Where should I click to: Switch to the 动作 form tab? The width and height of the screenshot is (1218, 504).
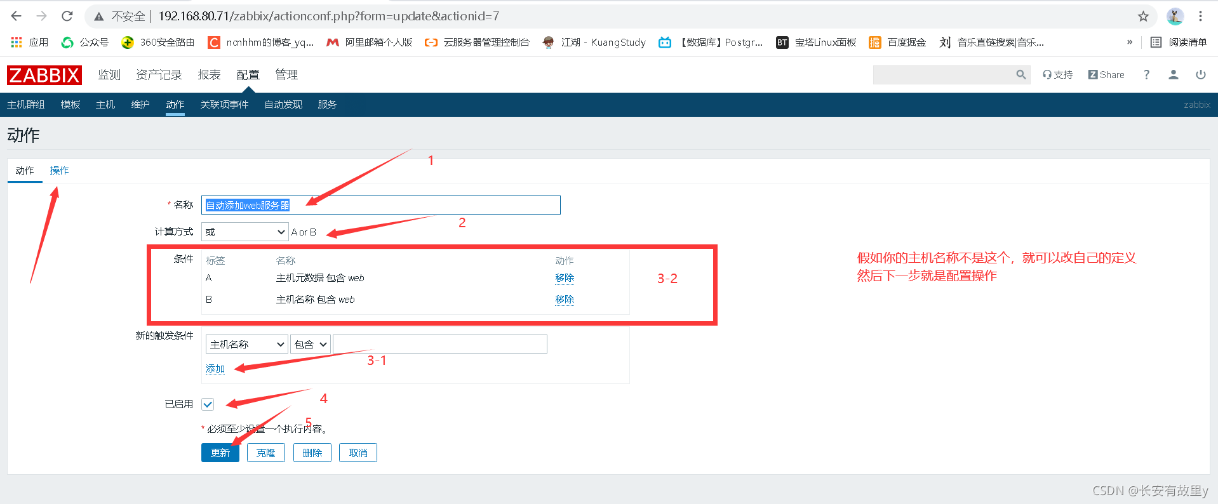click(x=25, y=171)
